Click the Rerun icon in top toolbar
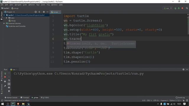 coord(175,8)
